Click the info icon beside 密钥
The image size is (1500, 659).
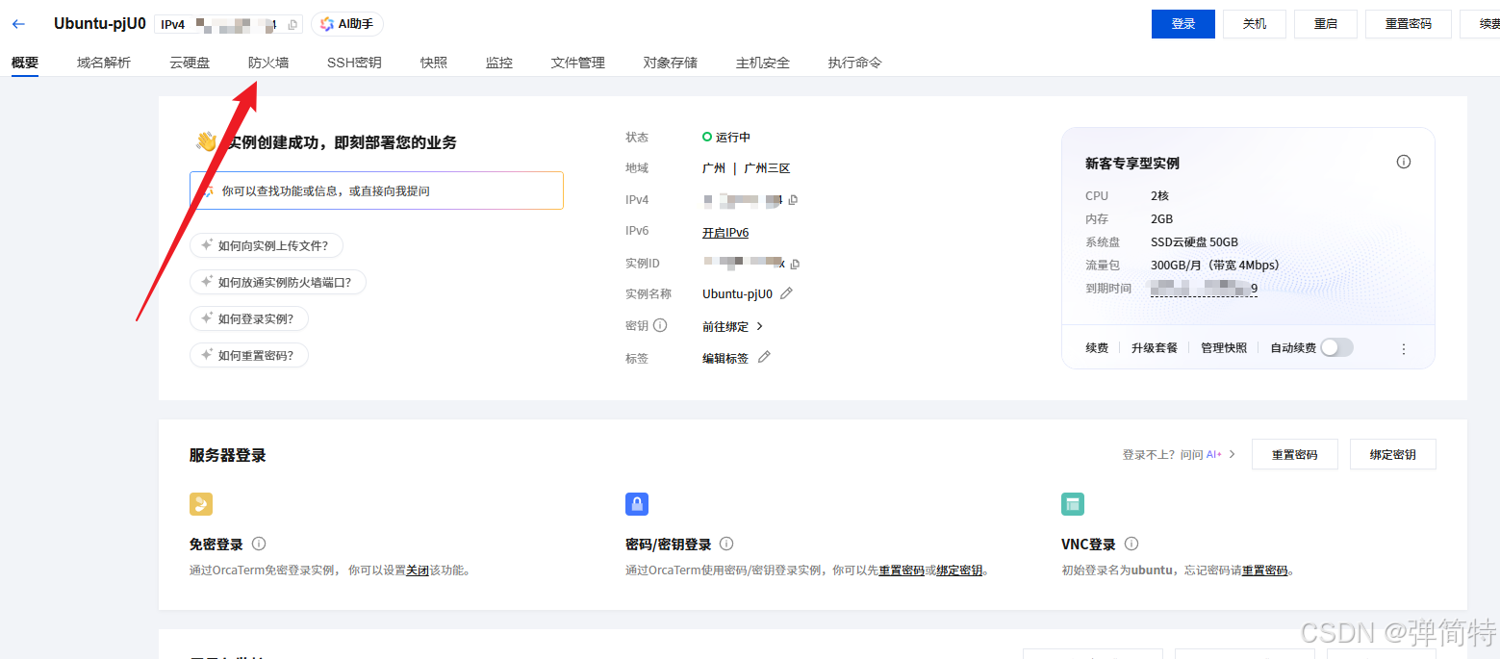(x=660, y=325)
